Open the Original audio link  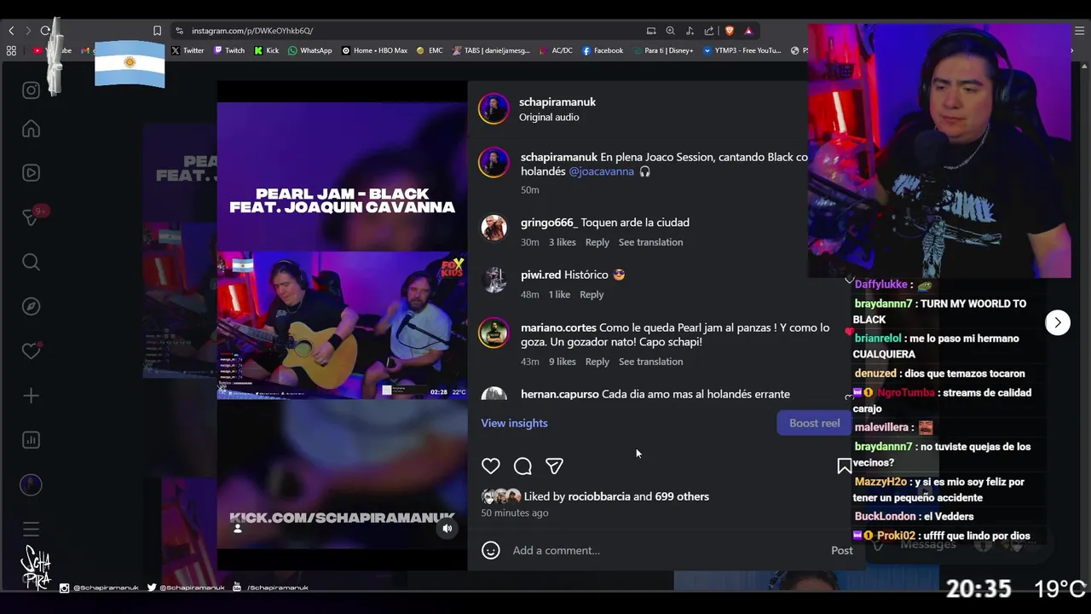(x=549, y=117)
